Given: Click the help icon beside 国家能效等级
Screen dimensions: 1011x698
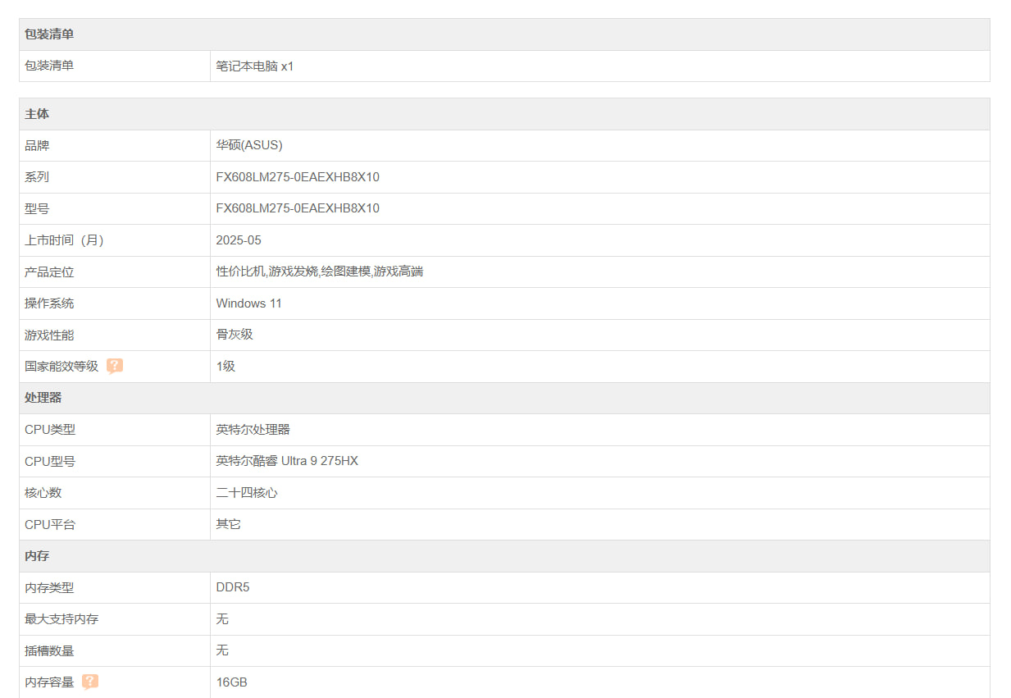Looking at the screenshot, I should 115,366.
